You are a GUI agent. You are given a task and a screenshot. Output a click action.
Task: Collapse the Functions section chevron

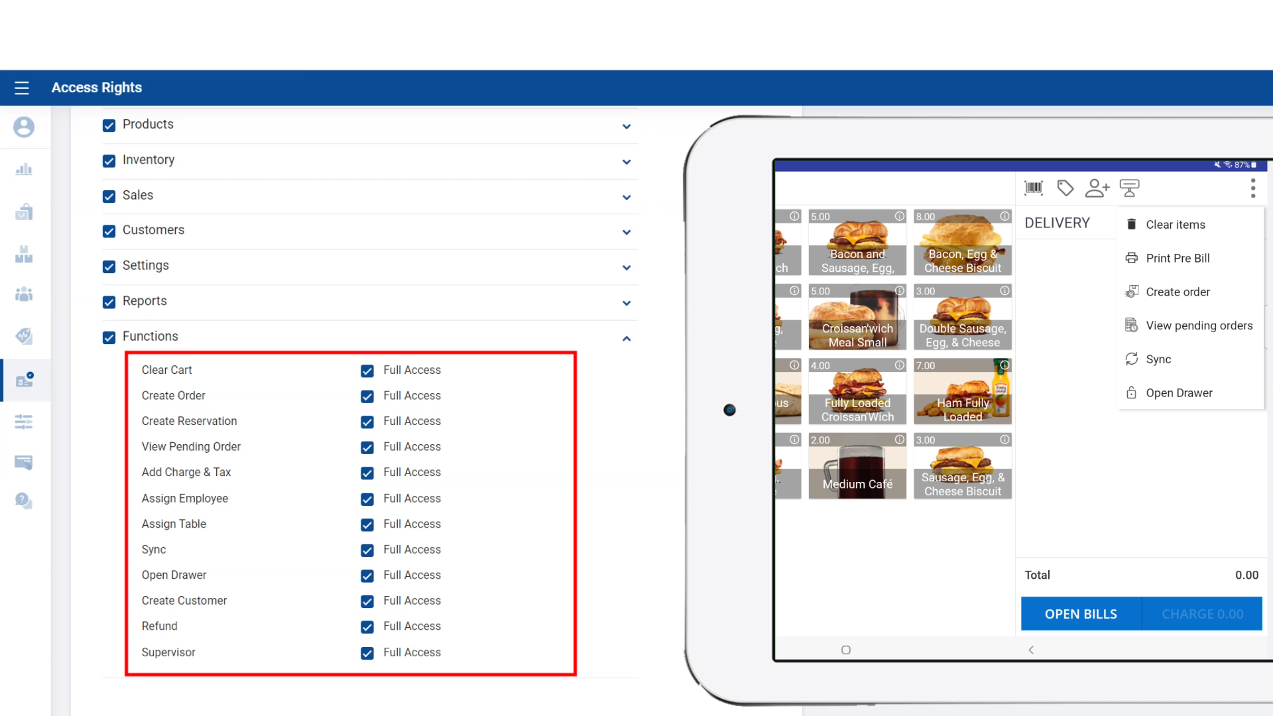point(626,338)
